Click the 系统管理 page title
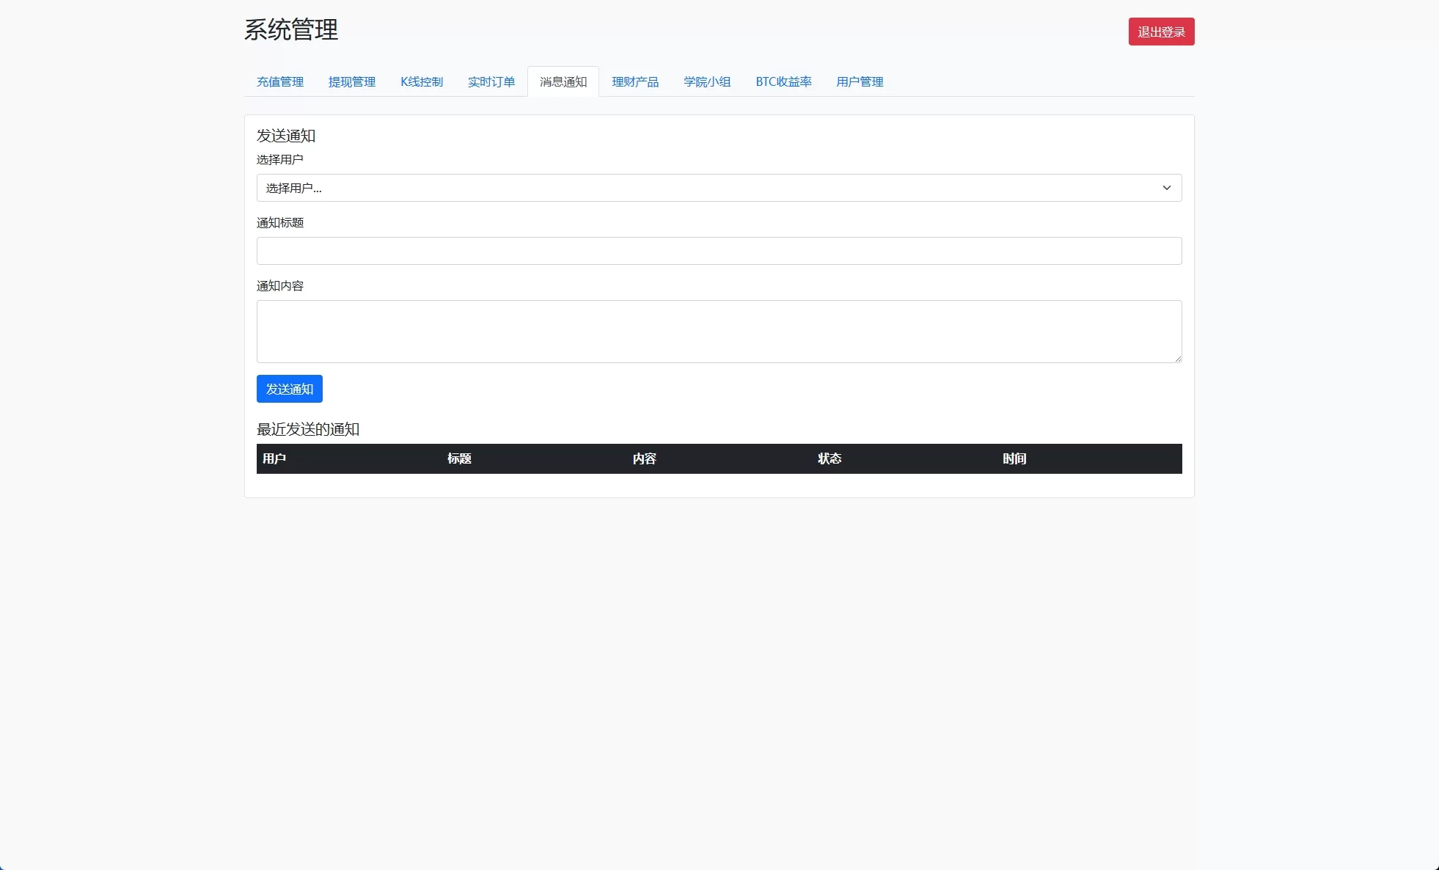 click(x=291, y=30)
